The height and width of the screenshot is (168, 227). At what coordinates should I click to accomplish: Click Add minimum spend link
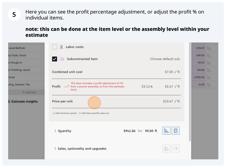[x=65, y=113]
